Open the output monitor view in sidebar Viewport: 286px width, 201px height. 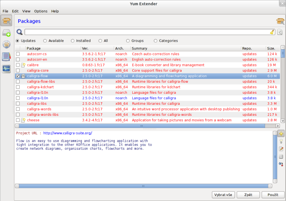6,68
